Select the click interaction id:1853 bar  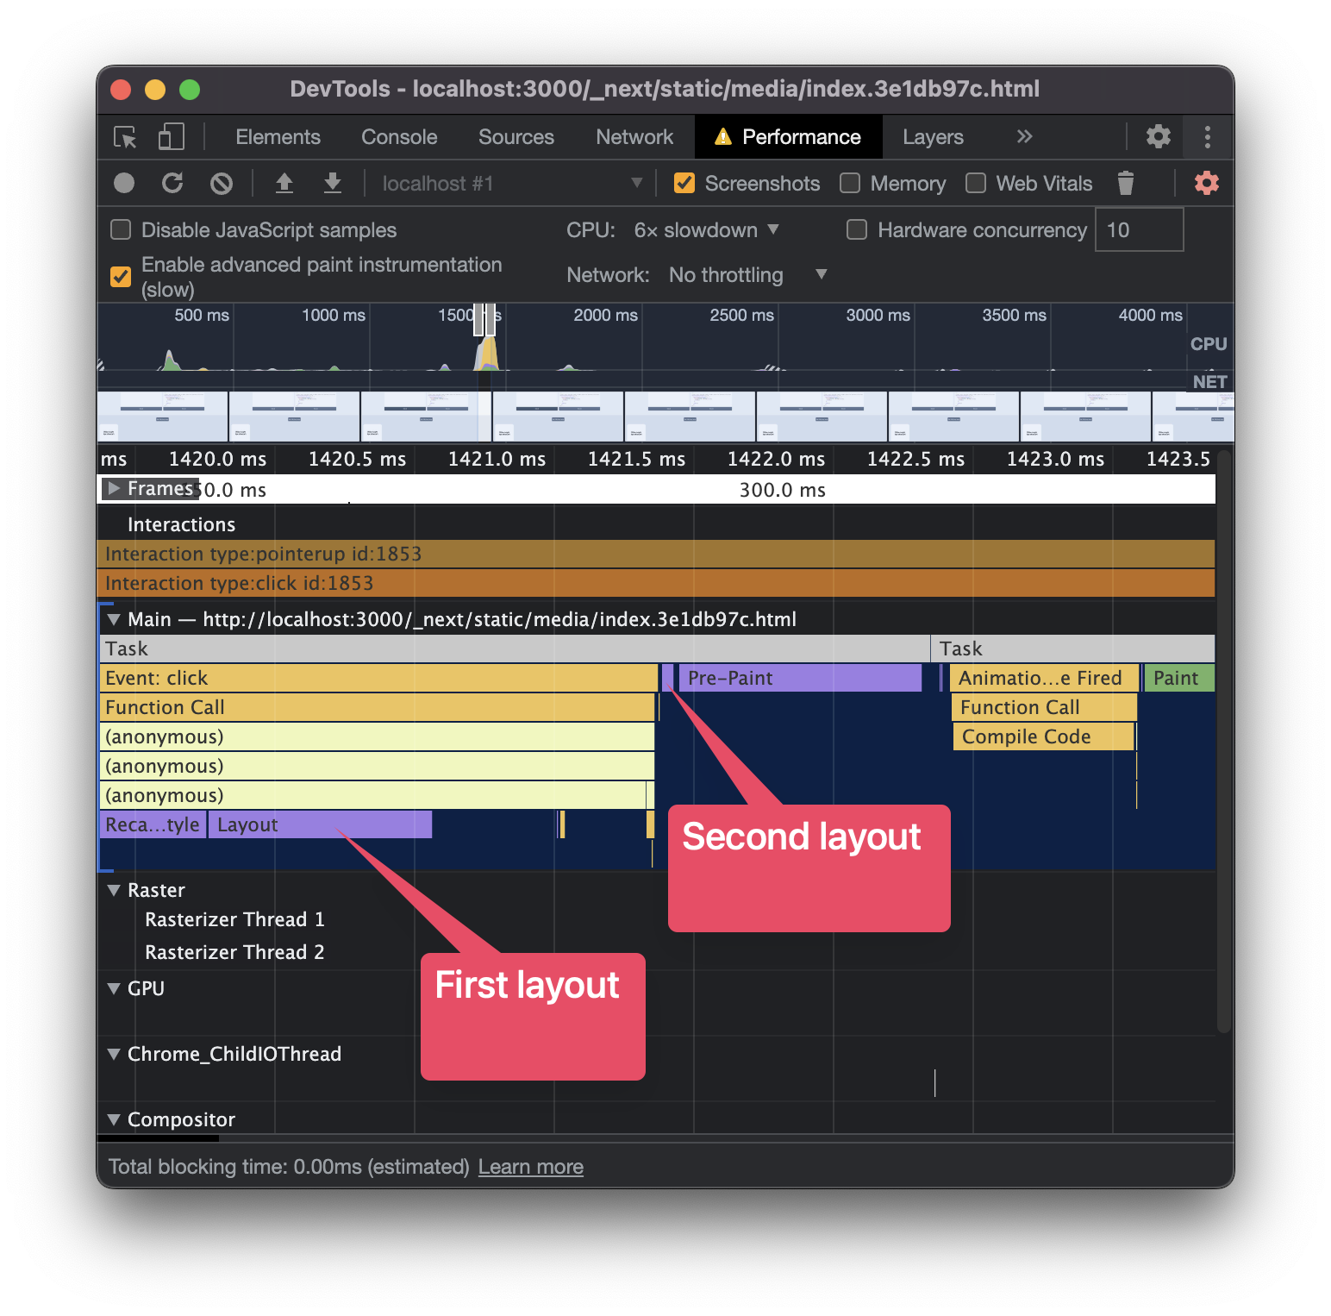point(657,583)
